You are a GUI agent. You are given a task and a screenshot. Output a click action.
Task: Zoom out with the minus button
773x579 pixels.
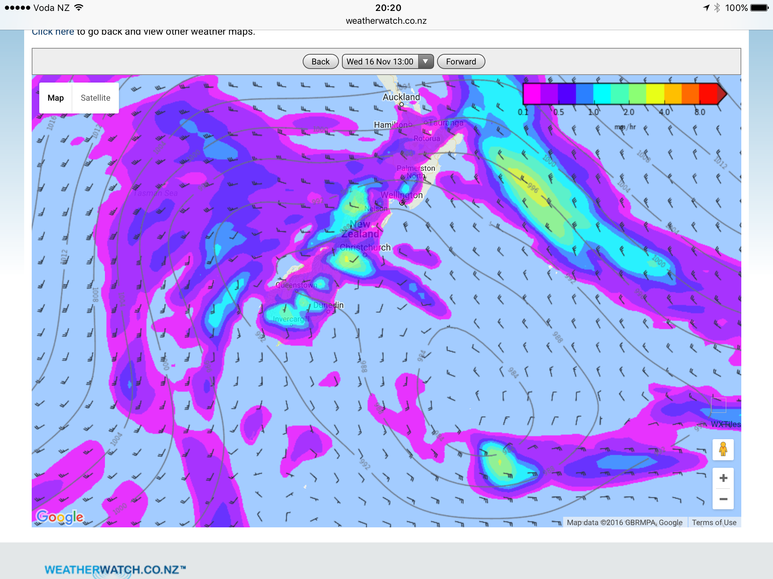pyautogui.click(x=723, y=499)
